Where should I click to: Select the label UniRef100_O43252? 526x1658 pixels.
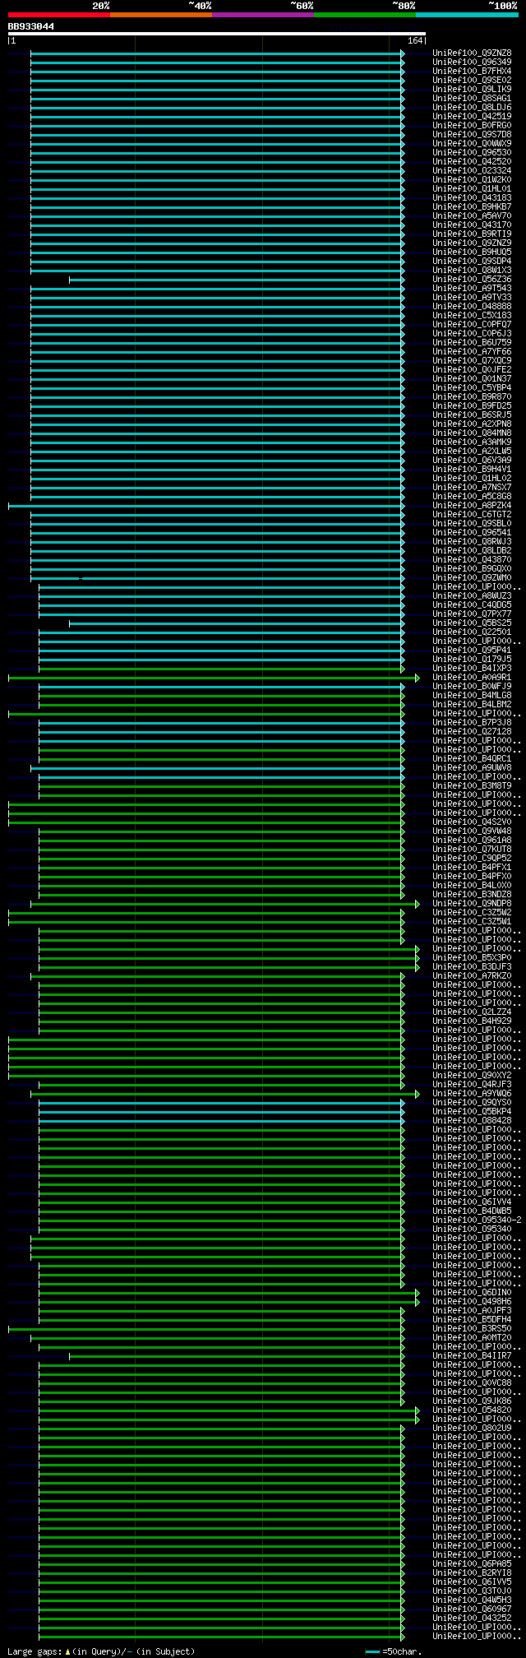coord(472,1619)
